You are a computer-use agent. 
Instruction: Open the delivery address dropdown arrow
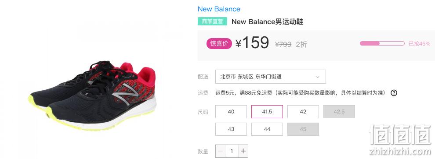coord(318,77)
